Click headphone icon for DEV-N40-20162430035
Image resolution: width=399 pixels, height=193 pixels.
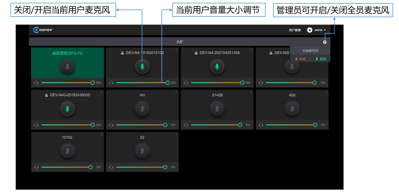[36, 125]
